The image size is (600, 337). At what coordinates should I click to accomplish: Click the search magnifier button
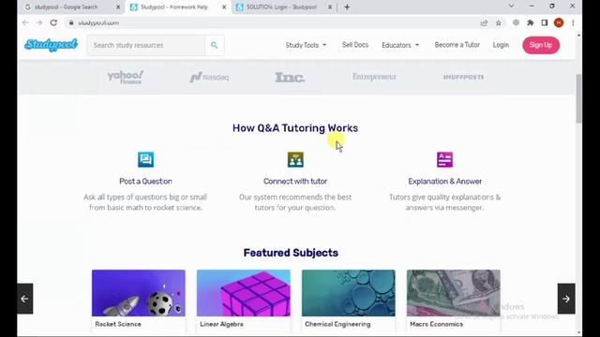(x=215, y=45)
